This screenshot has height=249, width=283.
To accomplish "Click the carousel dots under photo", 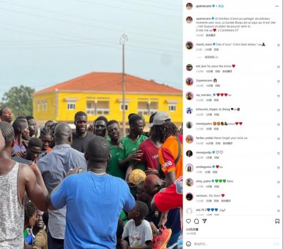I will (x=91, y=246).
